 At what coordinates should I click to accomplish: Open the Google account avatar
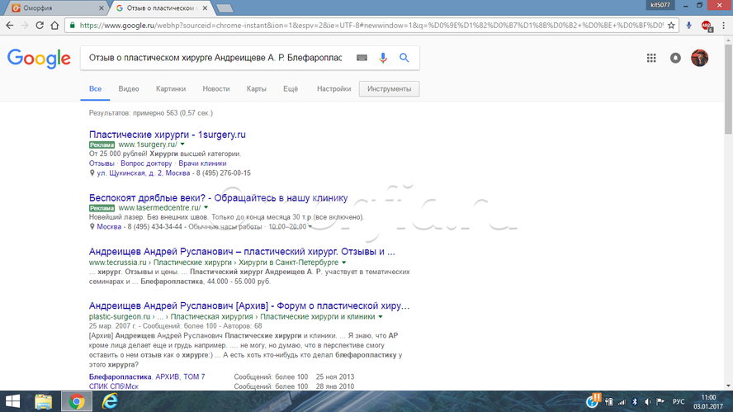700,58
